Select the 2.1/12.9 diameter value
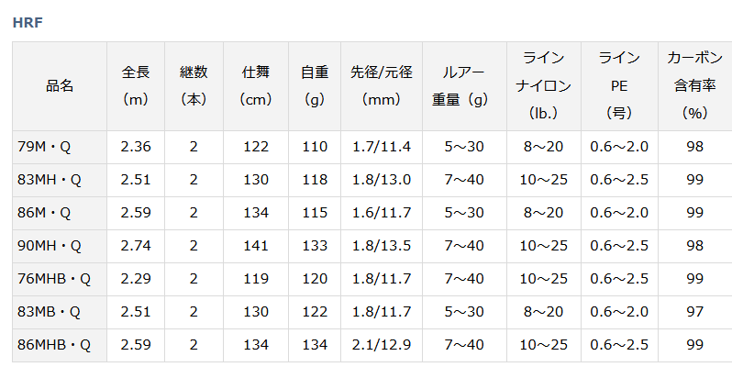The width and height of the screenshot is (732, 378). (x=382, y=345)
